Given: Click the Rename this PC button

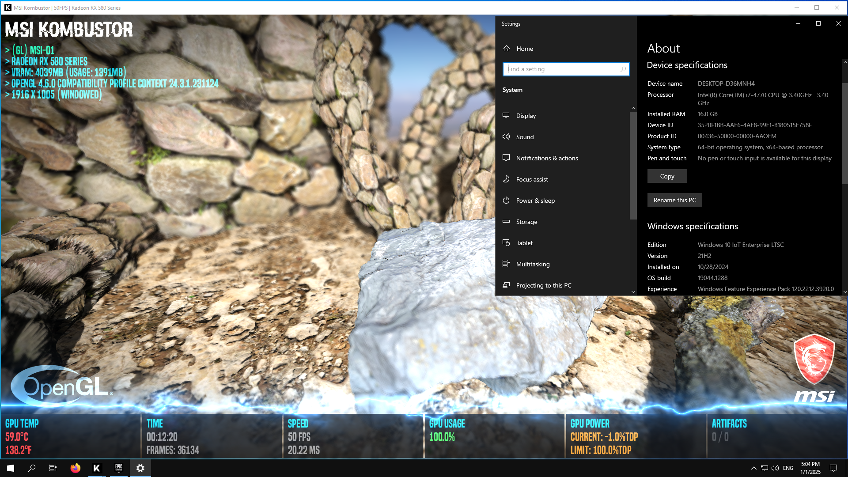Looking at the screenshot, I should pyautogui.click(x=674, y=200).
